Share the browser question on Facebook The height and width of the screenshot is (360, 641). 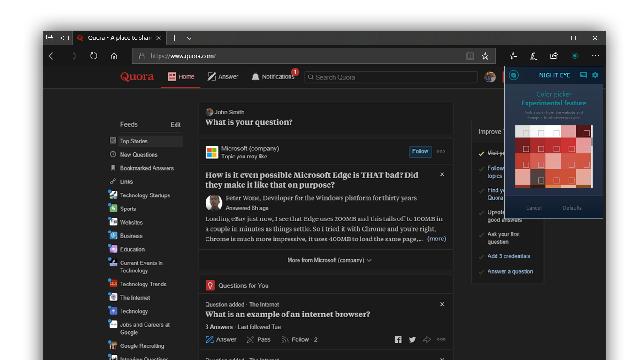(x=398, y=339)
